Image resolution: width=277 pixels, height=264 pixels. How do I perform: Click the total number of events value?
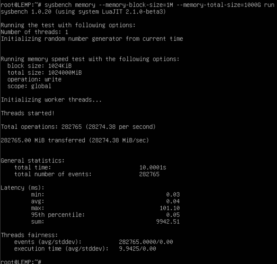[x=149, y=174]
